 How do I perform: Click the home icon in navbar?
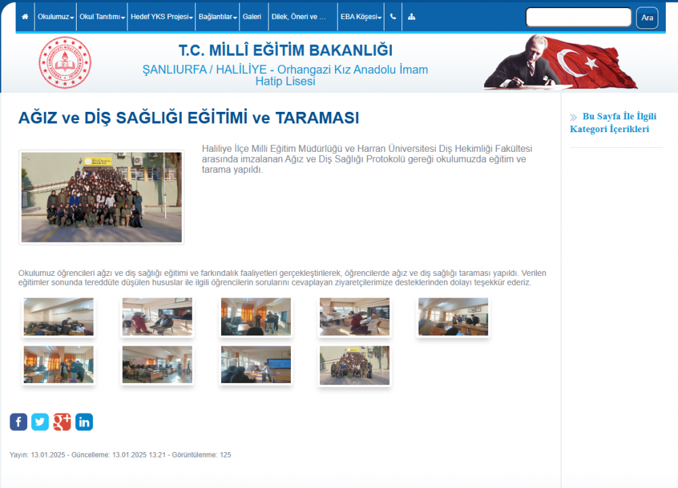coord(25,17)
